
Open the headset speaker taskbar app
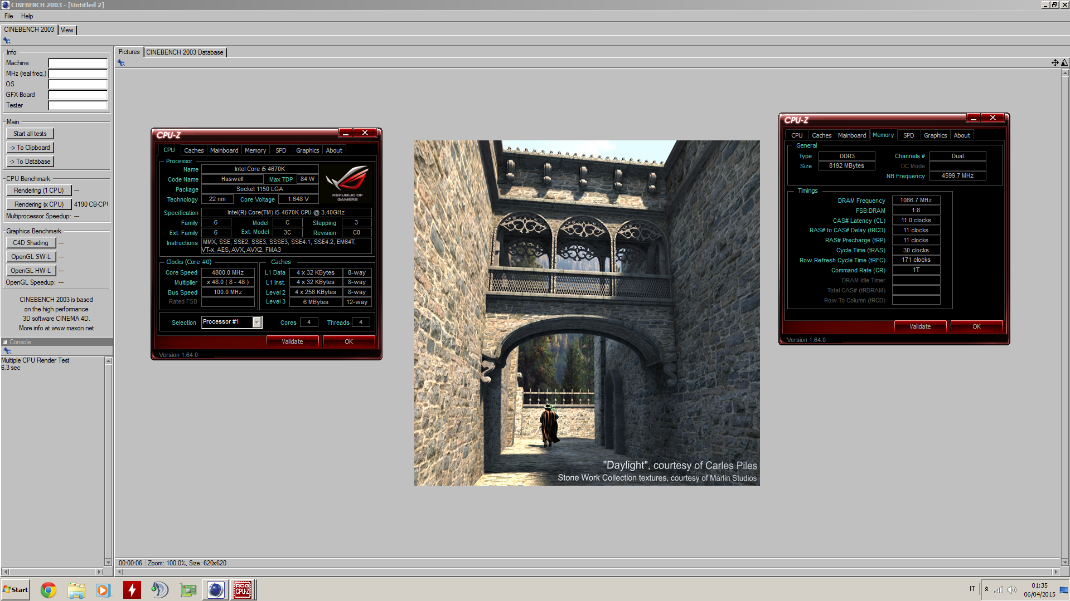[x=160, y=590]
